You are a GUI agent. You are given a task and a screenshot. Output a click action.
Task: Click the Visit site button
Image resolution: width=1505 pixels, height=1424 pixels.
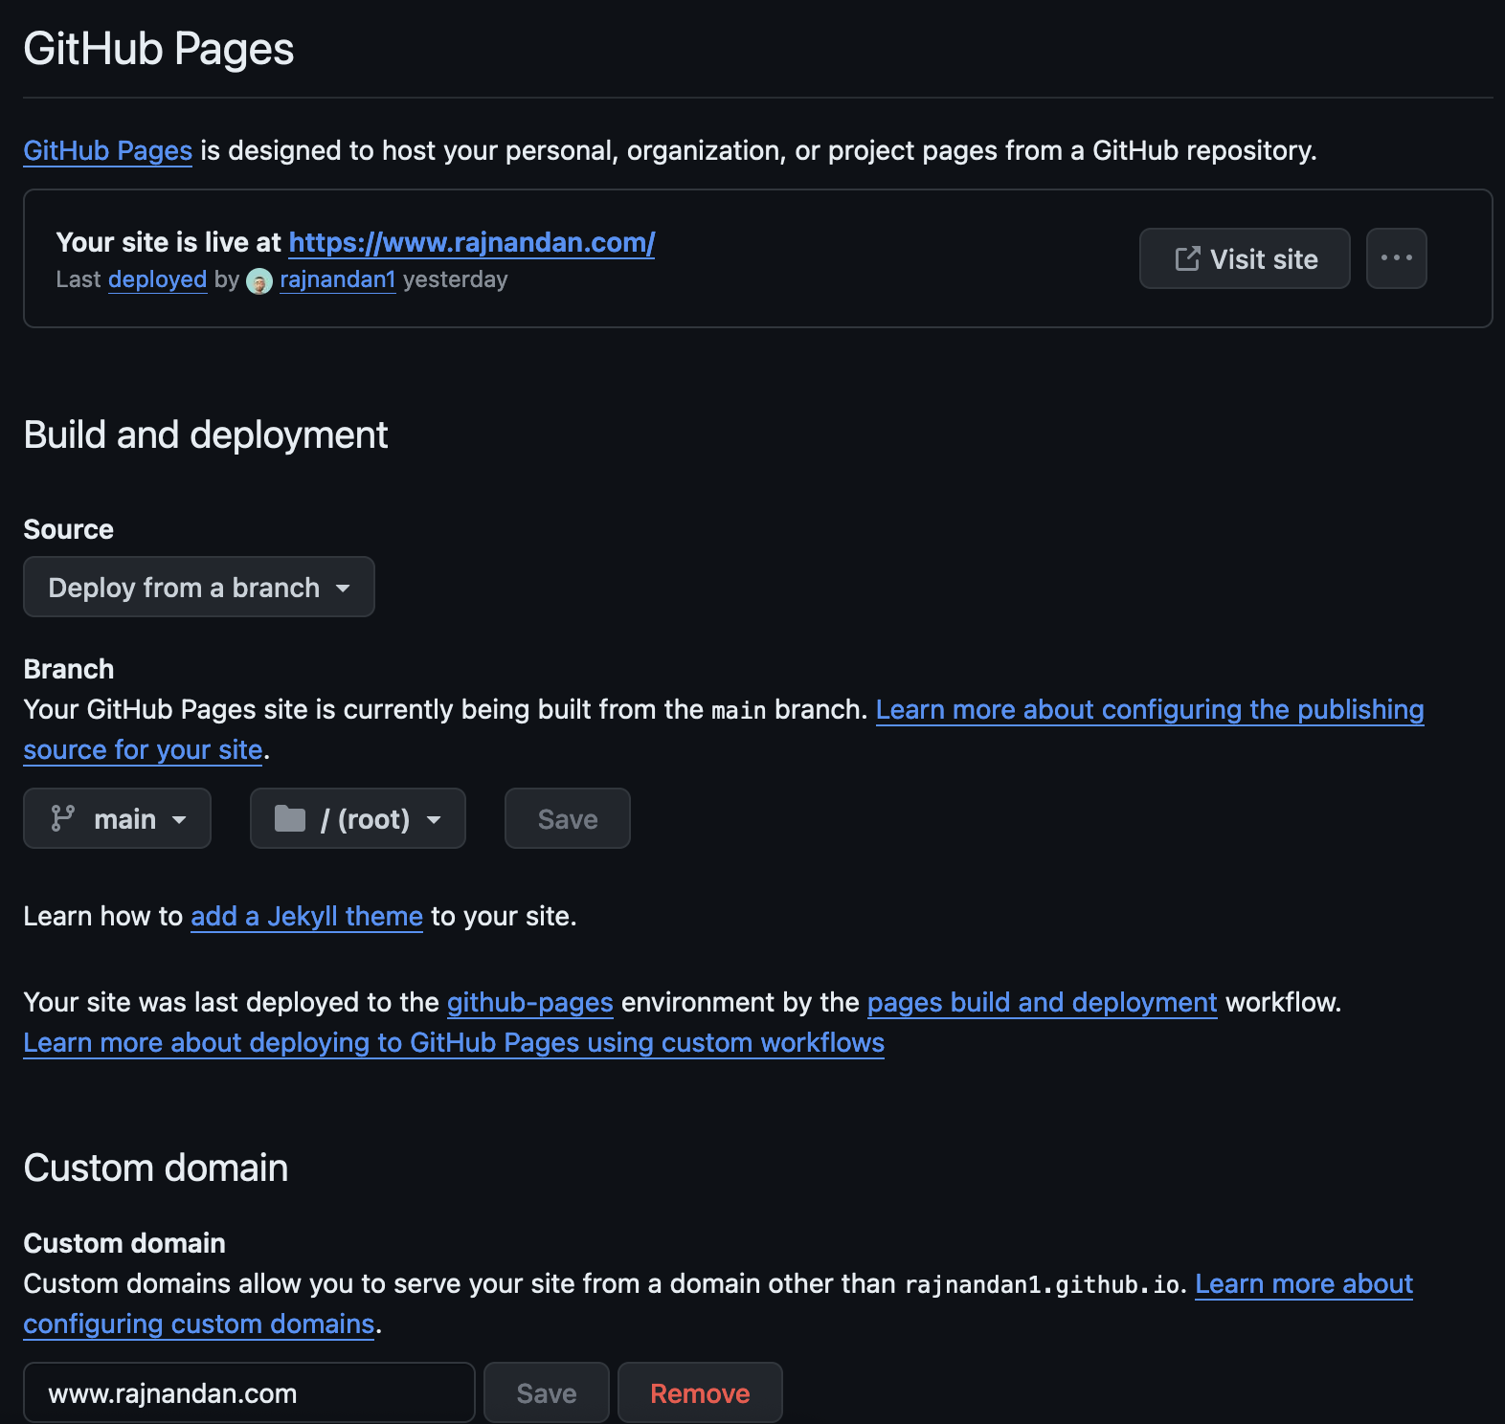[1245, 258]
